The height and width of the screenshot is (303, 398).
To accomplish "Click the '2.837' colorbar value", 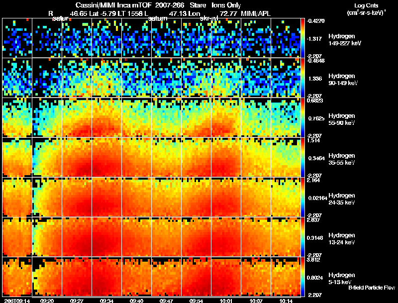I will tap(313, 220).
